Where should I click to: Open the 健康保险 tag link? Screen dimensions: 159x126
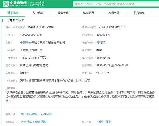pyautogui.click(x=41, y=122)
